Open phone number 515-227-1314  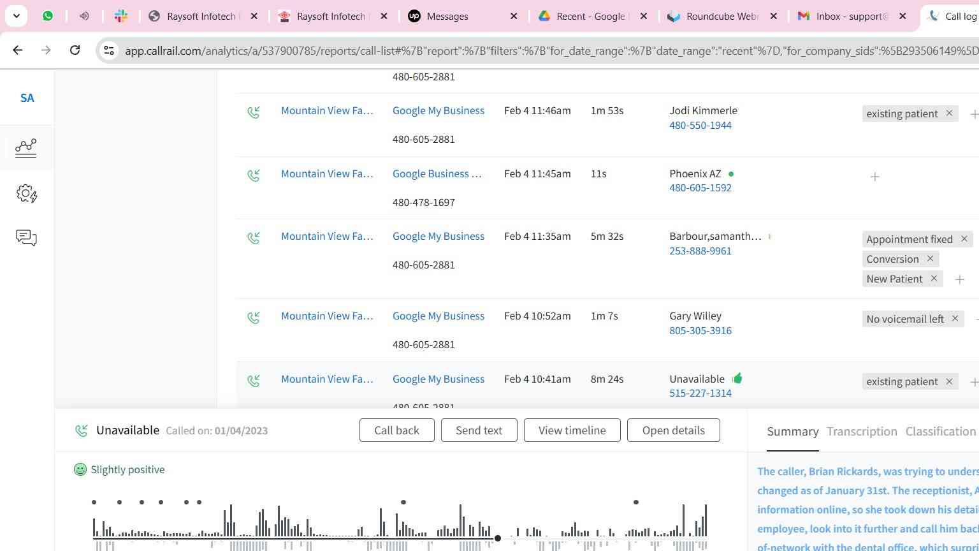tap(700, 393)
